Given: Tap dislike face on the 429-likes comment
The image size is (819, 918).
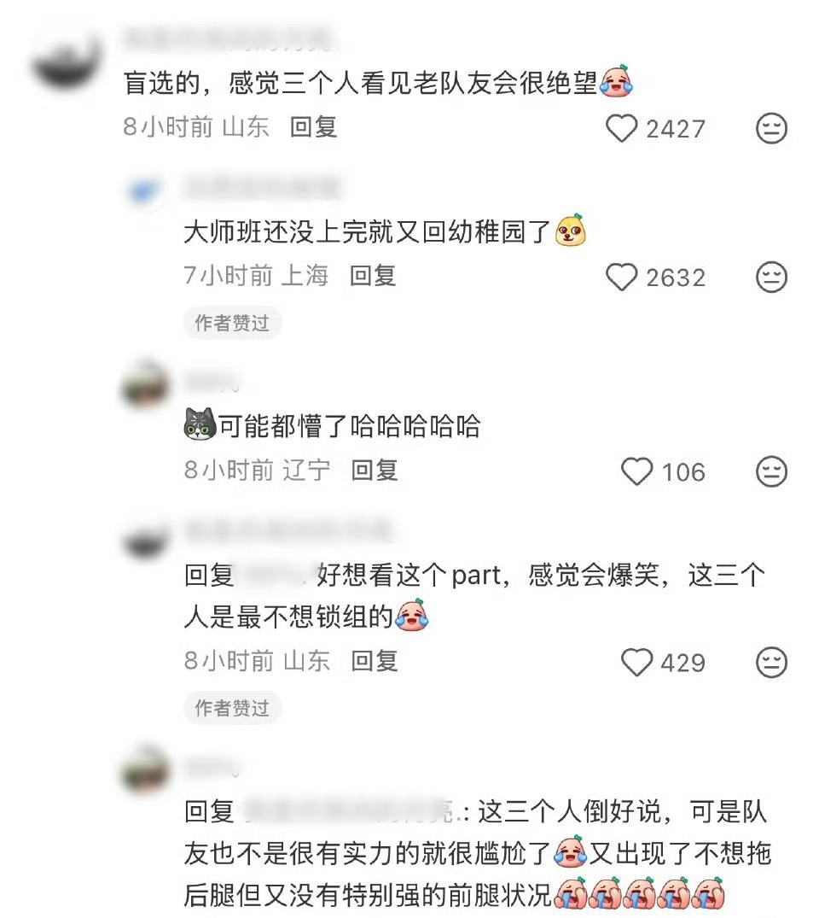Looking at the screenshot, I should pos(771,662).
